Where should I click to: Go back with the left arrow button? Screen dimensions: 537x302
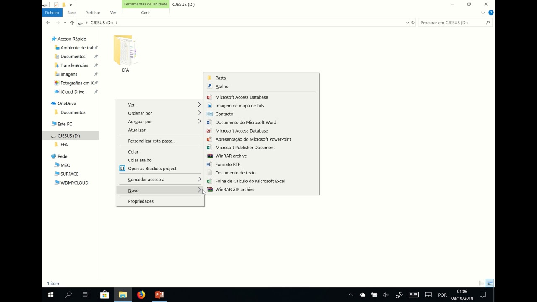(48, 23)
